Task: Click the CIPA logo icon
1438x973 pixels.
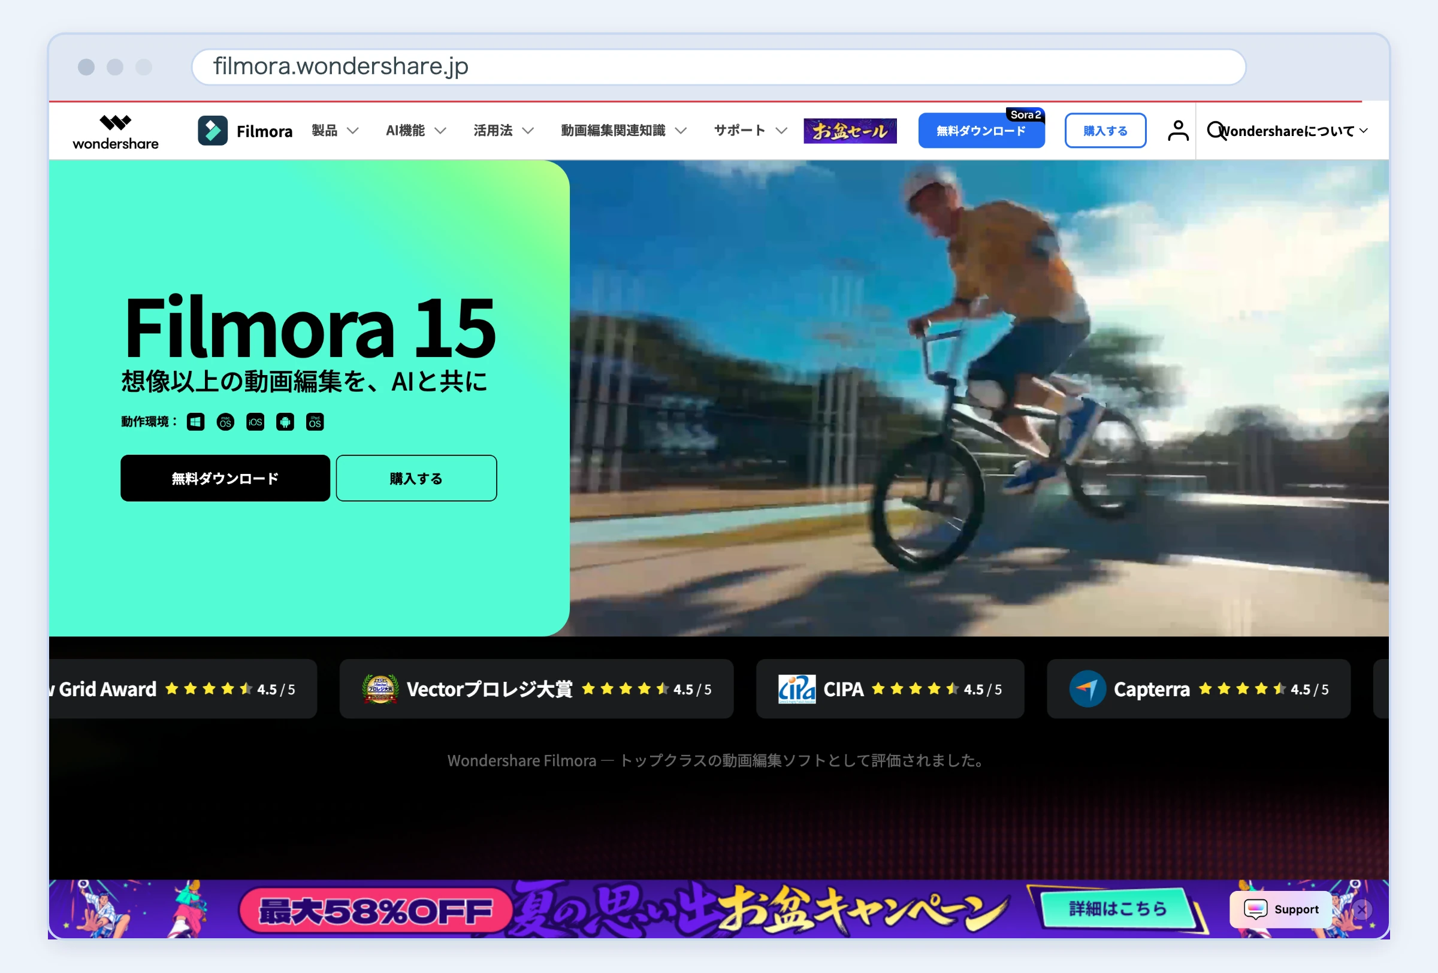Action: point(796,688)
